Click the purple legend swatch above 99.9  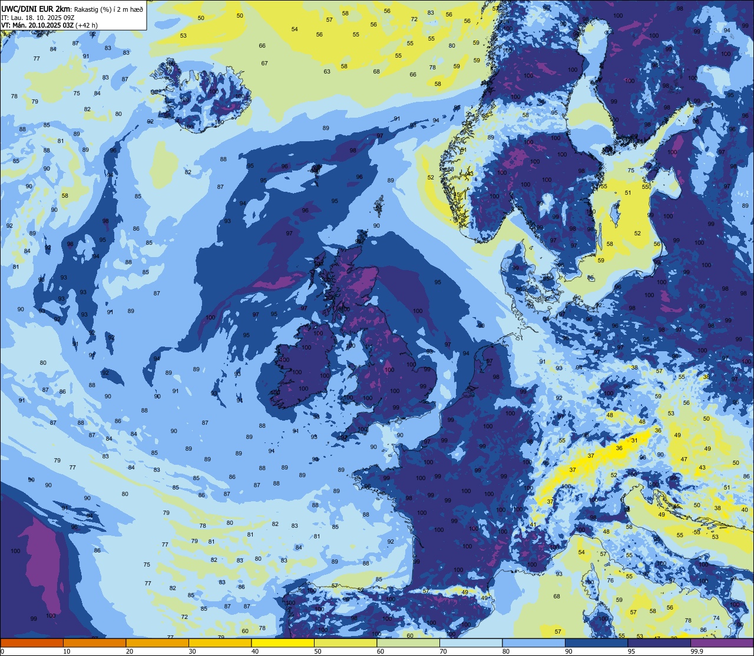click(x=722, y=642)
